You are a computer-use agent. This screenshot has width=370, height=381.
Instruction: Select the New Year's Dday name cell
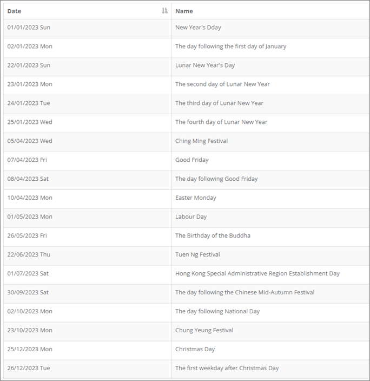198,28
